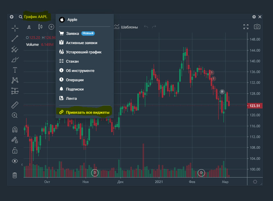
Task: Open the Стакан order book
Action: pyautogui.click(x=85, y=61)
